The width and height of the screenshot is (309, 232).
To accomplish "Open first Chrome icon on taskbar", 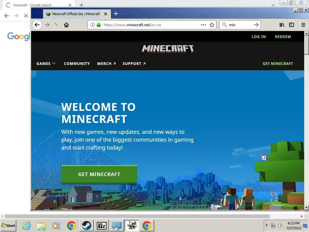I will (x=71, y=225).
